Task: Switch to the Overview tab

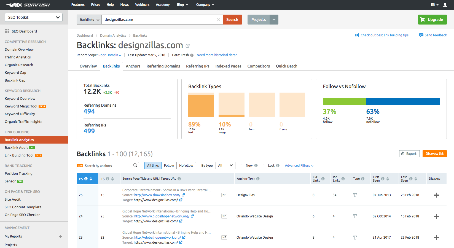Action: click(88, 66)
